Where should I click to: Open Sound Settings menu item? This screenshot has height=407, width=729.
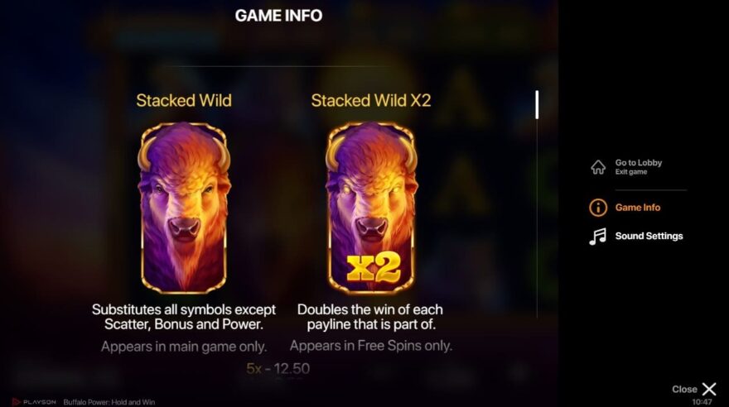click(649, 236)
